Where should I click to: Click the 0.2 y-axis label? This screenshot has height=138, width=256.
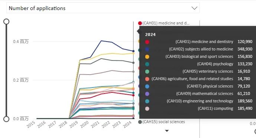tap(21, 80)
